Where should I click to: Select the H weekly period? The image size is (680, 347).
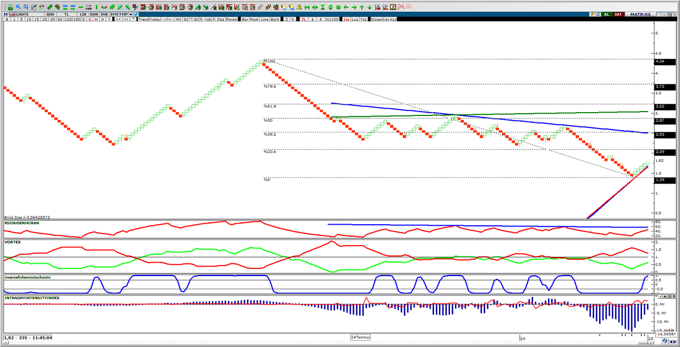tap(96, 19)
